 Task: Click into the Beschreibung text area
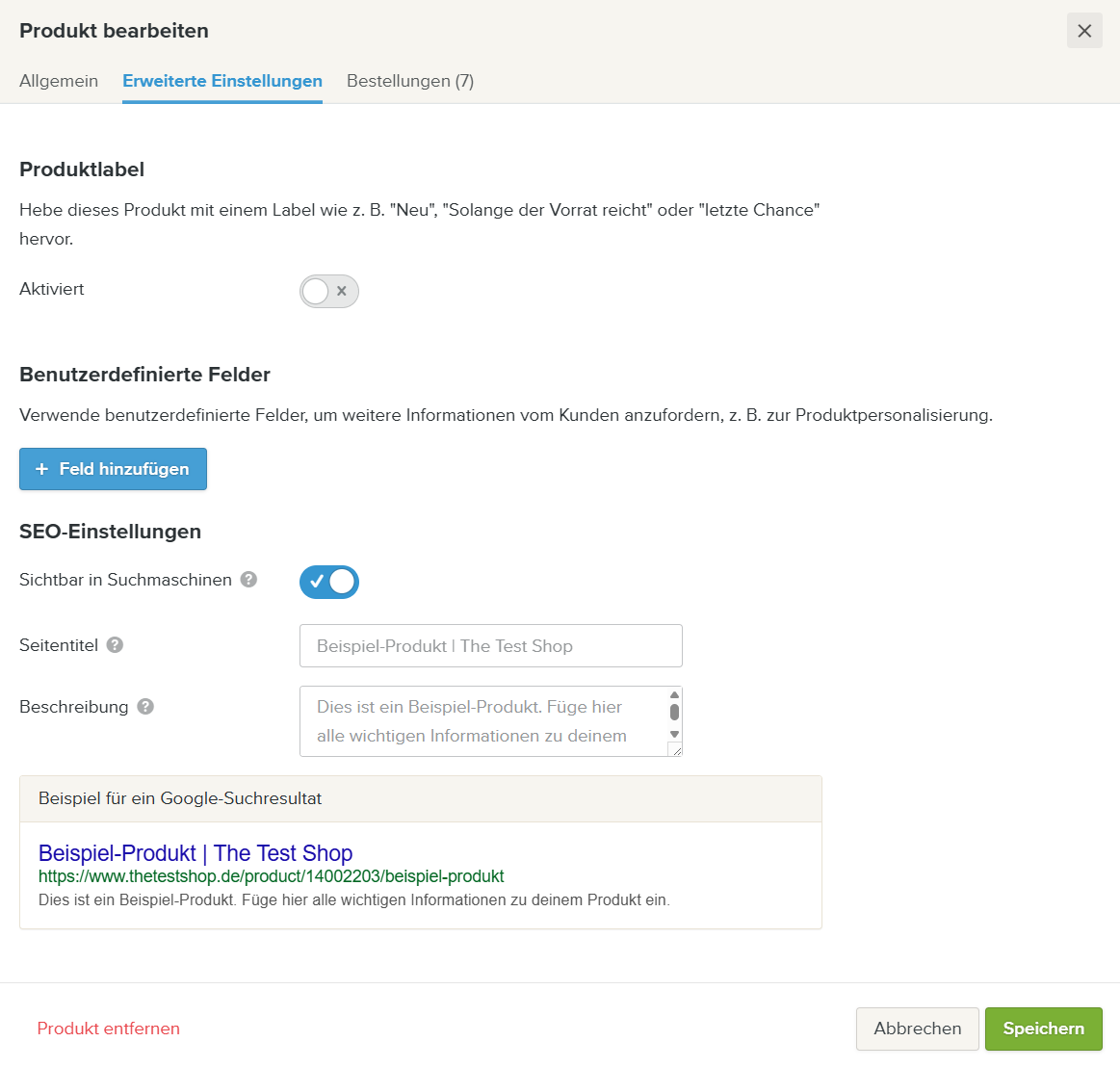pyautogui.click(x=483, y=721)
